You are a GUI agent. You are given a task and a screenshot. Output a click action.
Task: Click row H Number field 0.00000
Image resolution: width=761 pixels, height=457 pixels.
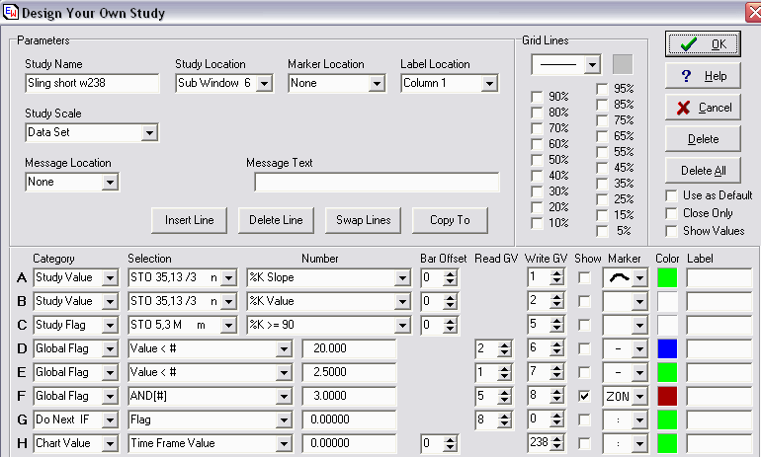(349, 444)
